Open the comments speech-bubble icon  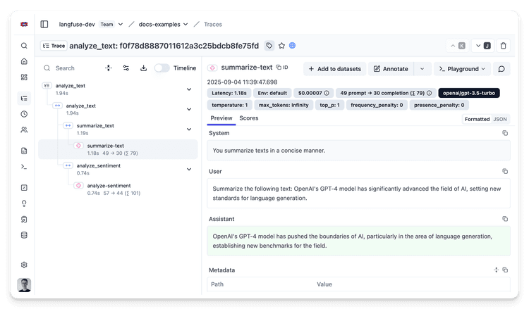point(501,69)
